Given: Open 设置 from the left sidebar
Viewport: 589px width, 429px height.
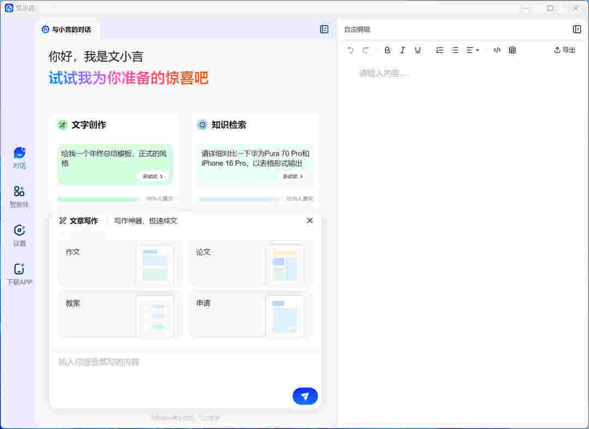Looking at the screenshot, I should [20, 235].
